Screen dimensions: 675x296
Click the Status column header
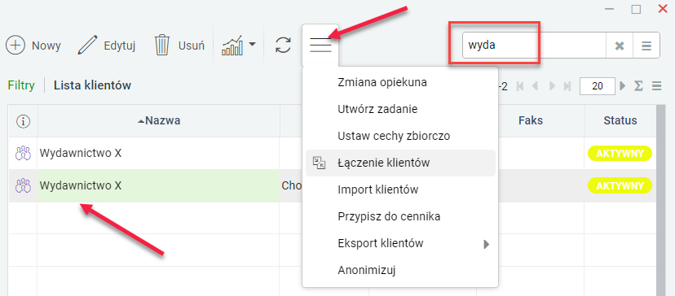click(x=620, y=120)
